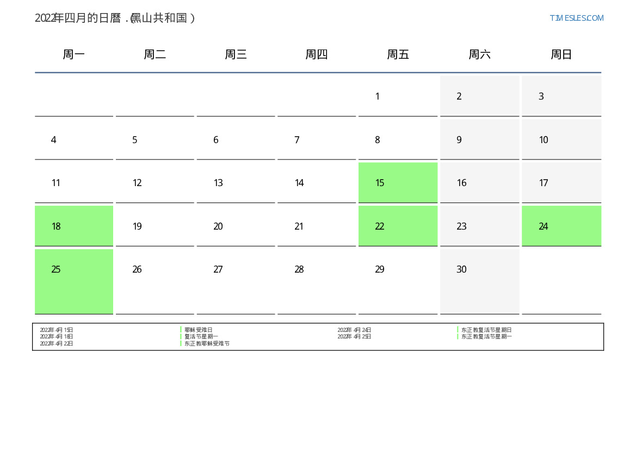Image resolution: width=636 pixels, height=450 pixels.
Task: Select highlighted Sunday the 24th
Action: [x=561, y=226]
